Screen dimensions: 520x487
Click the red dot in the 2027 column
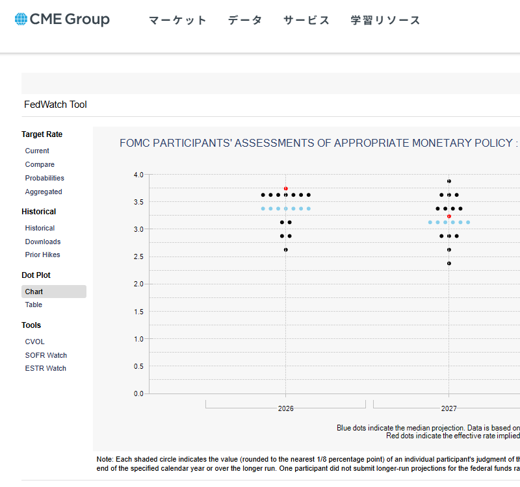pos(449,216)
